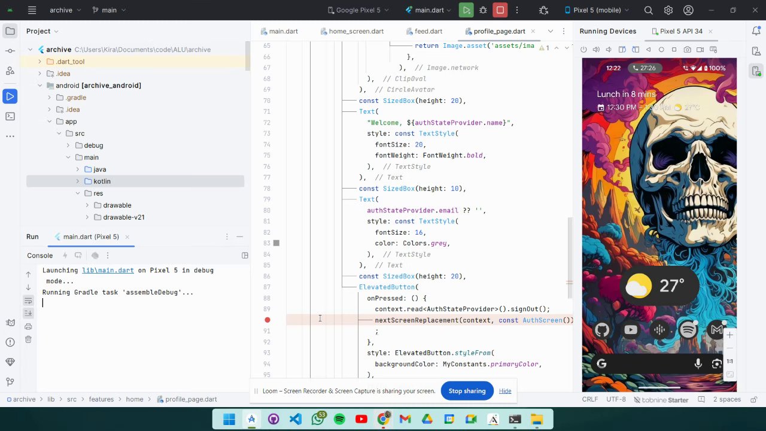This screenshot has height=431, width=766.
Task: Open File Explorer from the taskbar
Action: pyautogui.click(x=537, y=420)
